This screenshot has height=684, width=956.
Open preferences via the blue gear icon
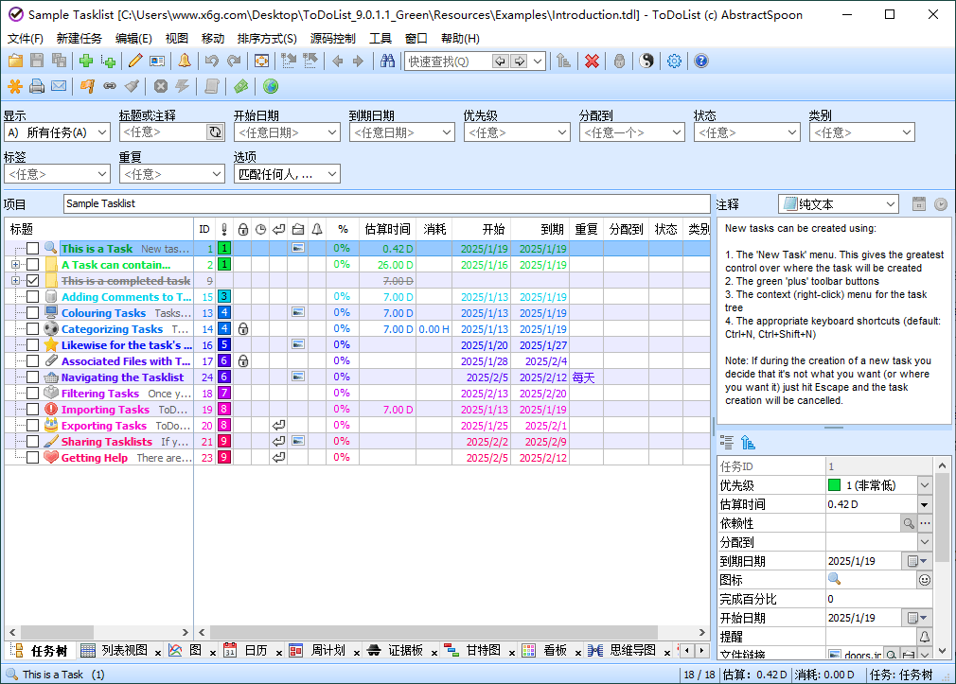(675, 61)
